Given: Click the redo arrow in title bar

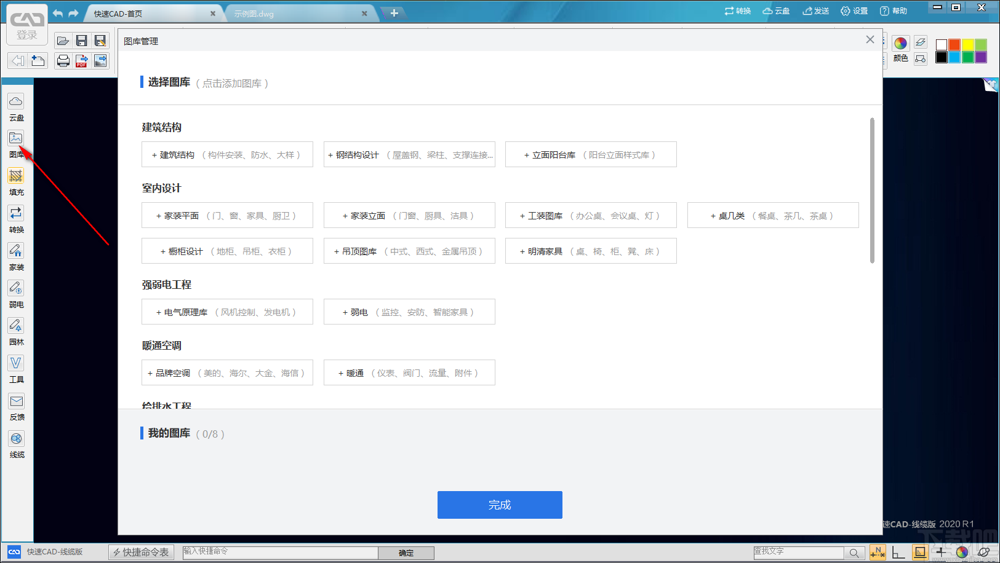Looking at the screenshot, I should pyautogui.click(x=73, y=13).
